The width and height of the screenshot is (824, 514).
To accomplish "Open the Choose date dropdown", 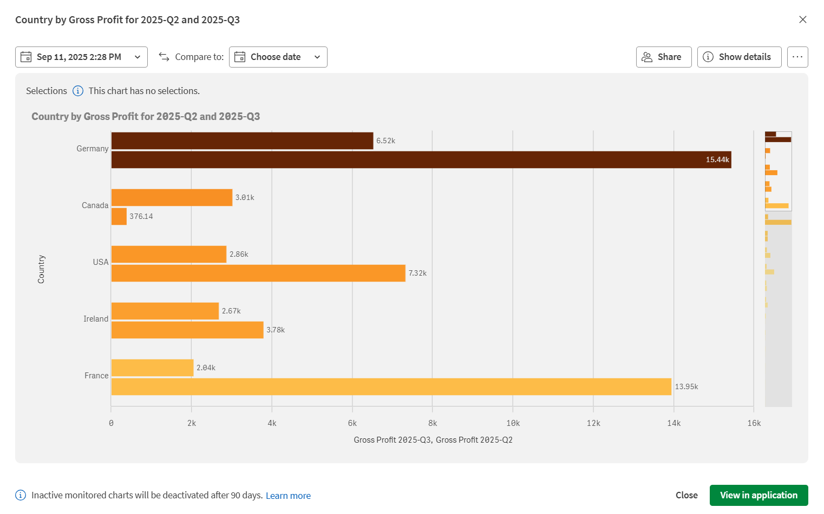I will coord(278,57).
